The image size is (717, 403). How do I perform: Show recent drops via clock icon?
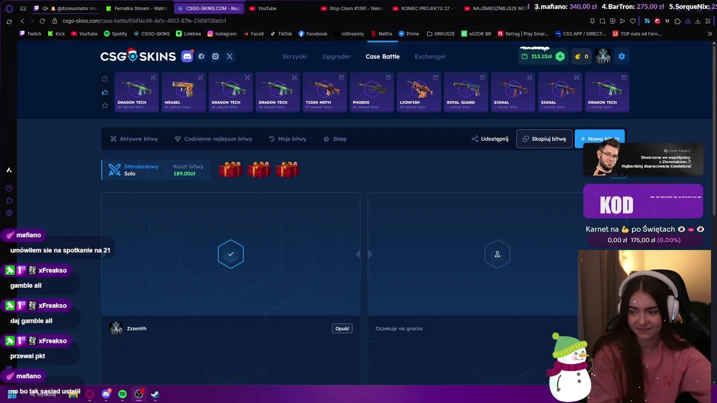pyautogui.click(x=105, y=79)
